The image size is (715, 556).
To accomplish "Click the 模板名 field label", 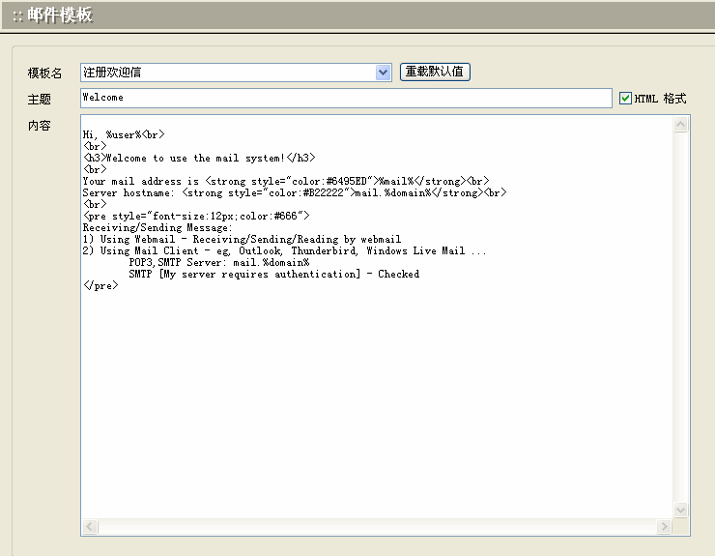I will click(x=44, y=73).
